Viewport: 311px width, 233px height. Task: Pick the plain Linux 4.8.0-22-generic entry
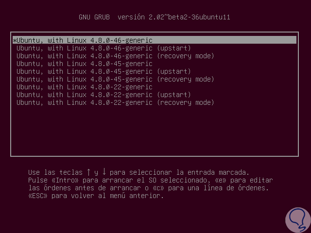(x=85, y=87)
